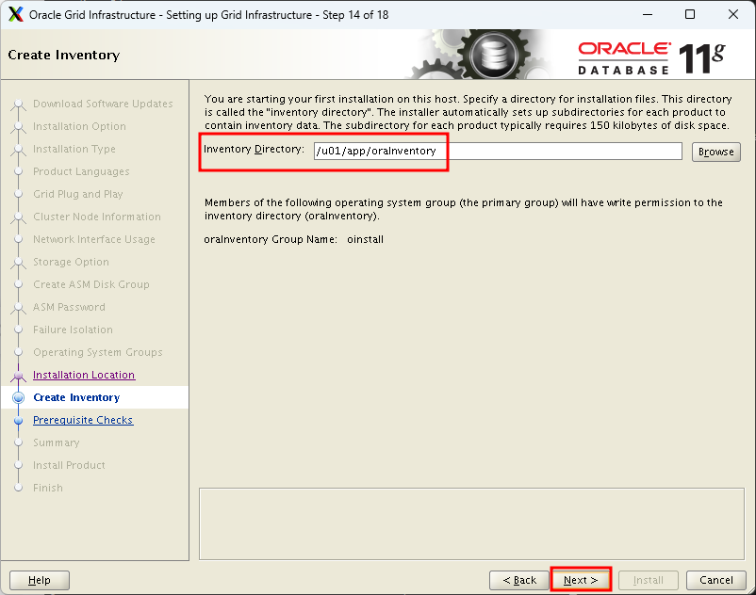Click the Operating System Groups step
Image resolution: width=756 pixels, height=595 pixels.
[x=98, y=352]
